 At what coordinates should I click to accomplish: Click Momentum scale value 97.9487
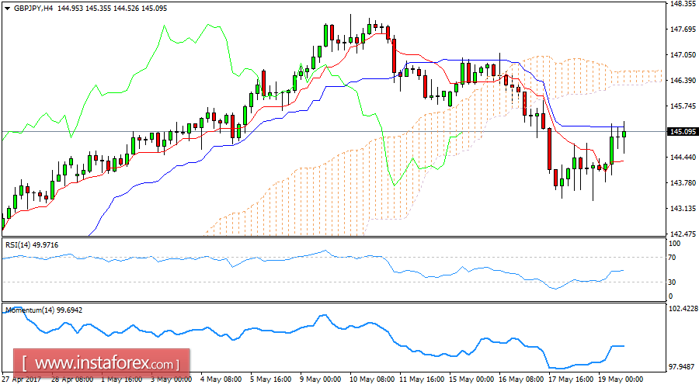(682, 367)
